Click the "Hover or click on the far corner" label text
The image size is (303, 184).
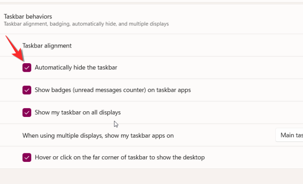(x=119, y=158)
